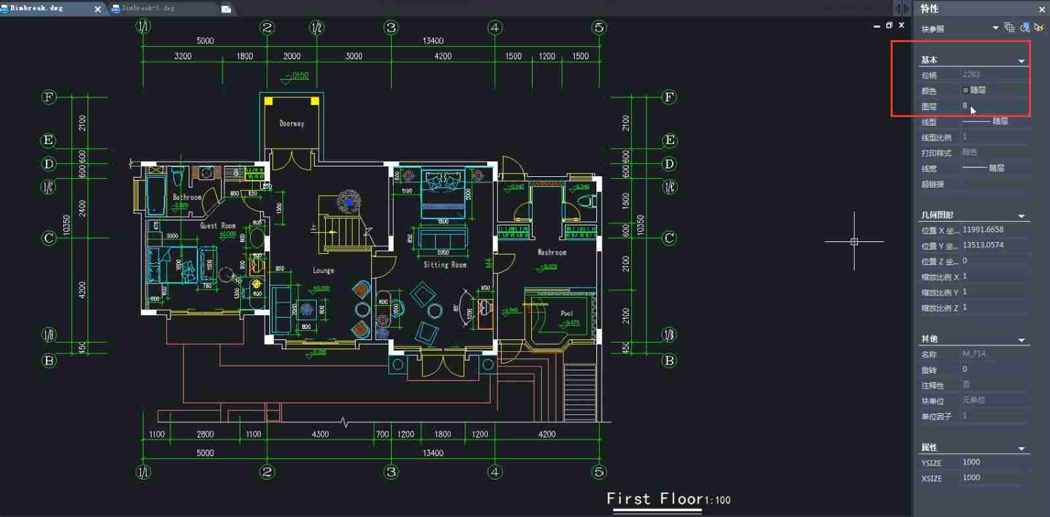
Task: Click the select objects icon in properties panel
Action: (1024, 28)
